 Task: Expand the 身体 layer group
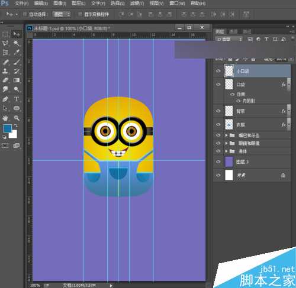(226, 151)
